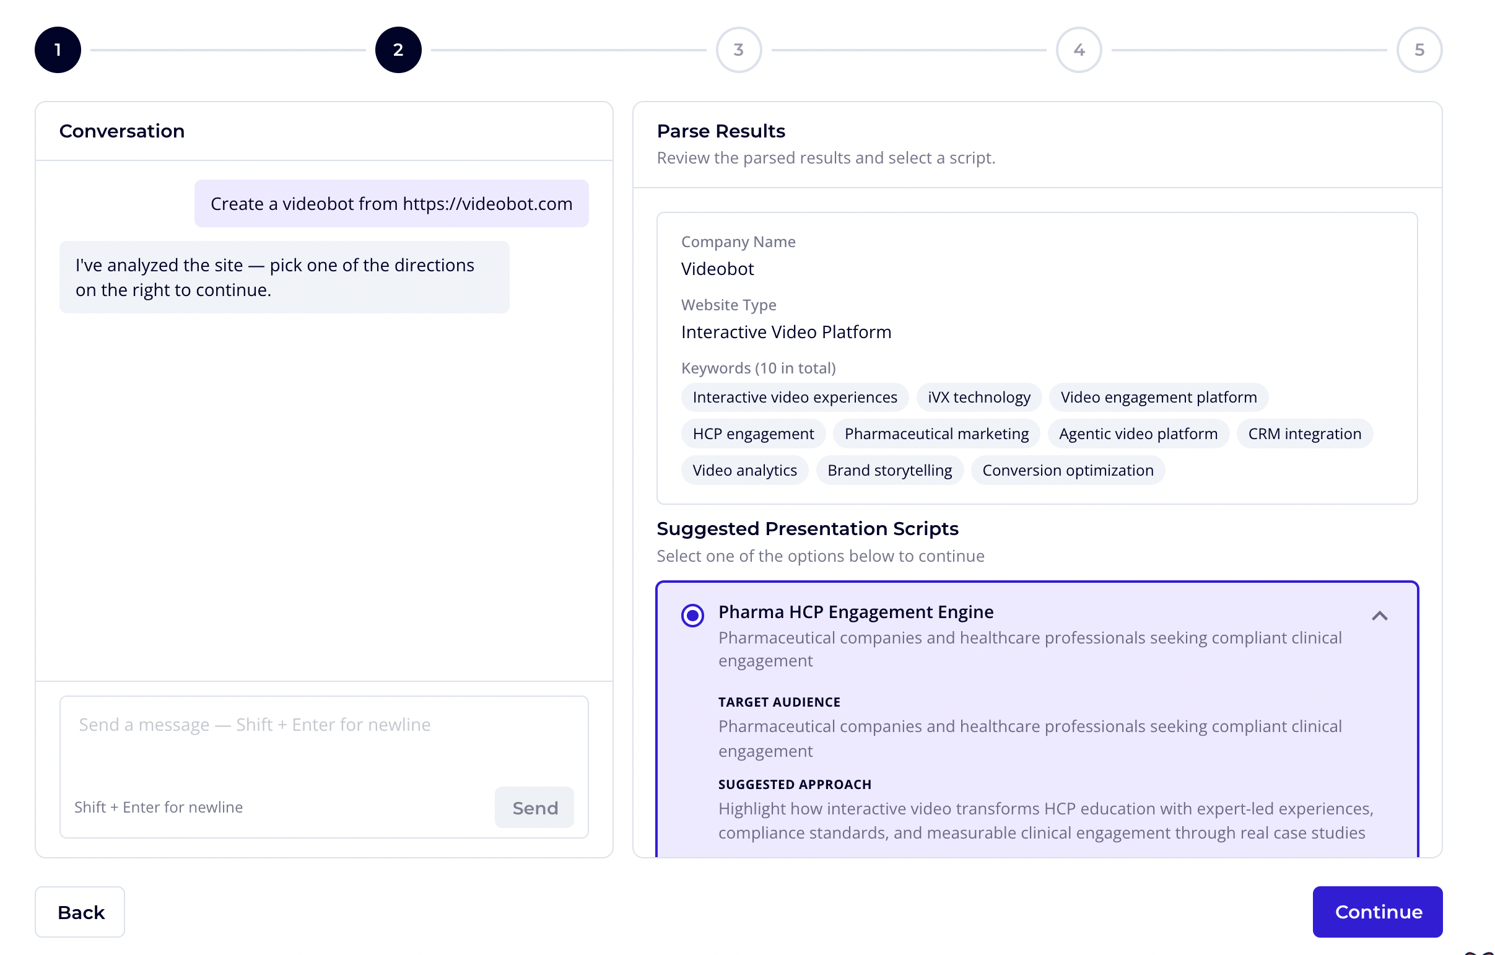Viewport: 1495px width, 955px height.
Task: Click the 'Shift + Enter for newline' hint
Action: [x=159, y=806]
